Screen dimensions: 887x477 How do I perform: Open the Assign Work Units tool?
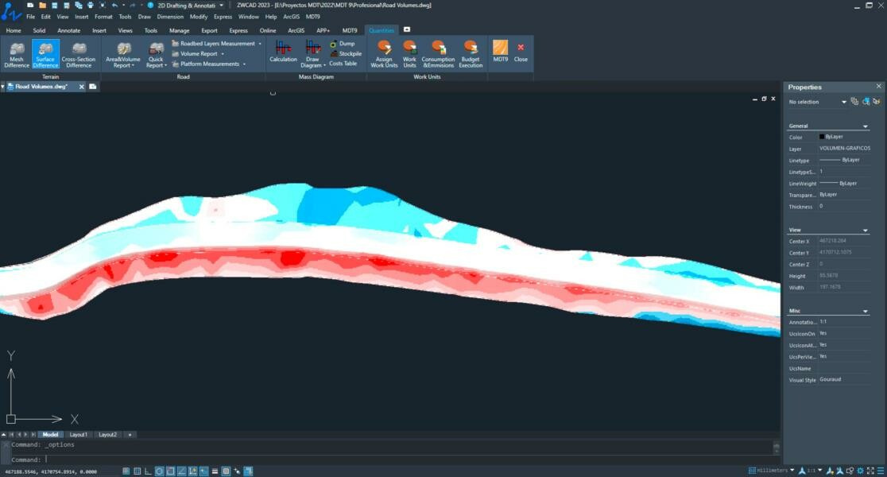pos(384,53)
